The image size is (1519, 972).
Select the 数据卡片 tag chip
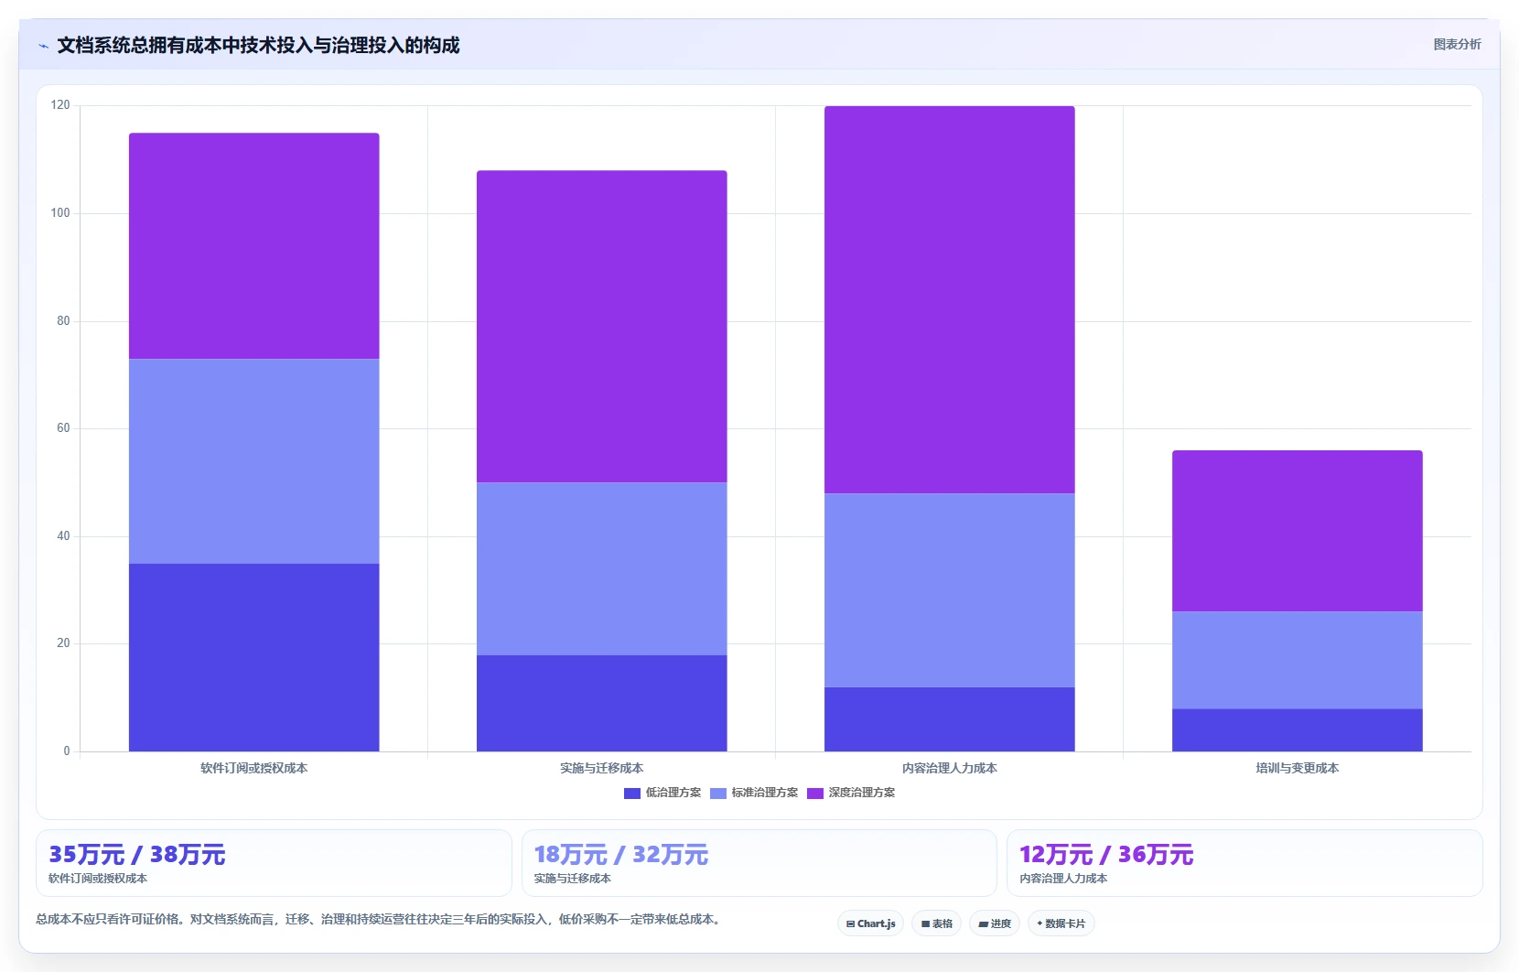[1061, 923]
